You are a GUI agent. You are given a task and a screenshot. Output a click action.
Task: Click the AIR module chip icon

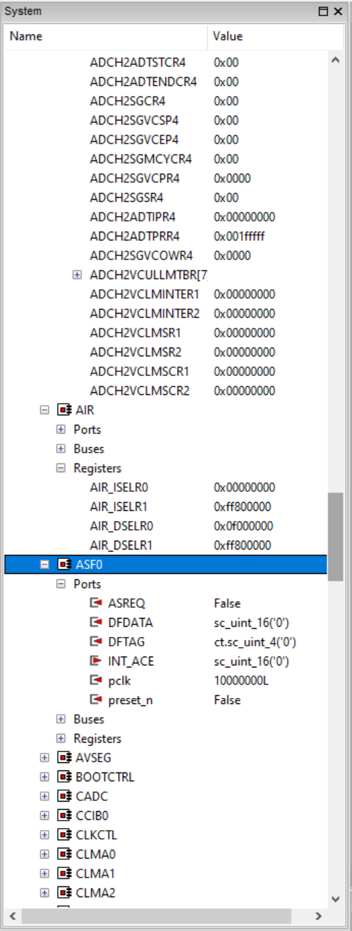point(65,410)
